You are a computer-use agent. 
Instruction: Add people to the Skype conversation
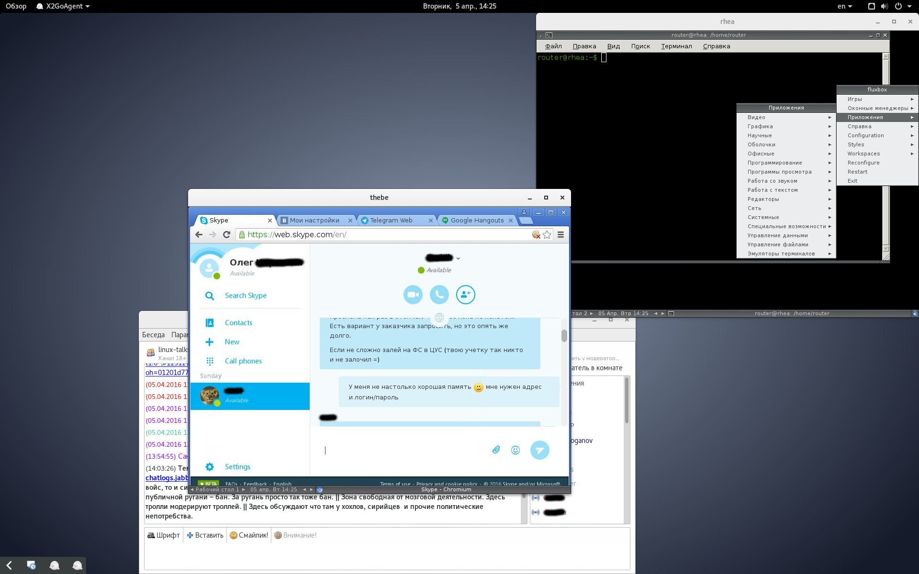(465, 295)
